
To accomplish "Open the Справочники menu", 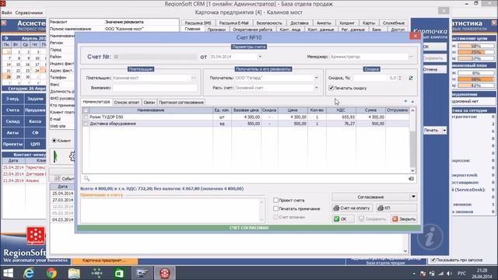I will coord(29,12).
